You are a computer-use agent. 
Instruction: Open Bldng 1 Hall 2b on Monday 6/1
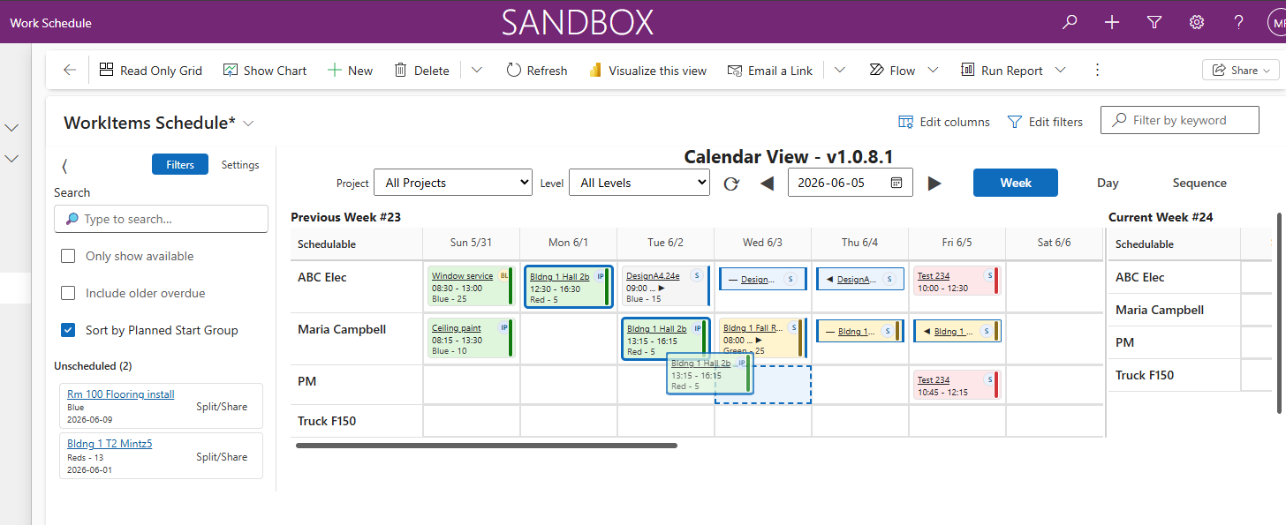(x=559, y=276)
